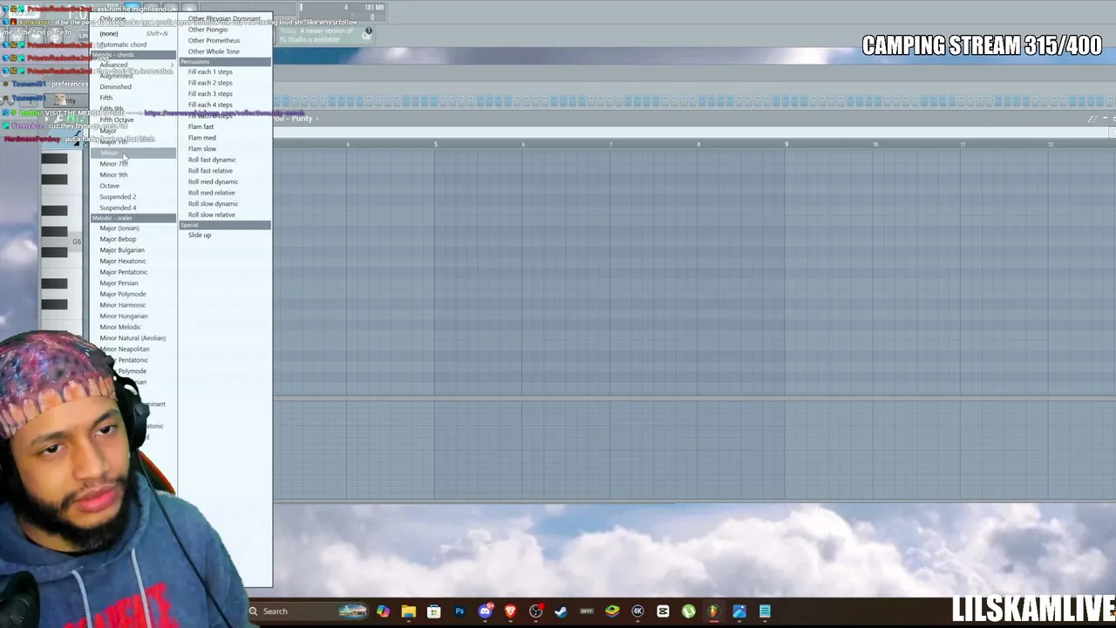
Task: Open 4K Video Downloader from the taskbar
Action: (x=637, y=611)
